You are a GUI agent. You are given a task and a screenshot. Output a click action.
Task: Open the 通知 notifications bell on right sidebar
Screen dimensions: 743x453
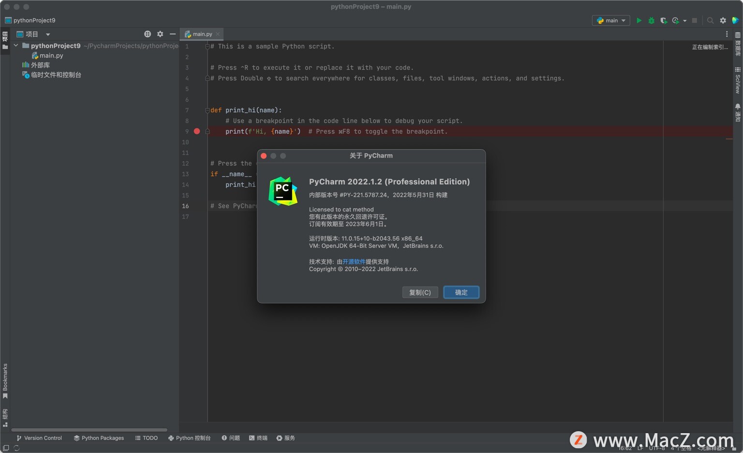[x=738, y=112]
